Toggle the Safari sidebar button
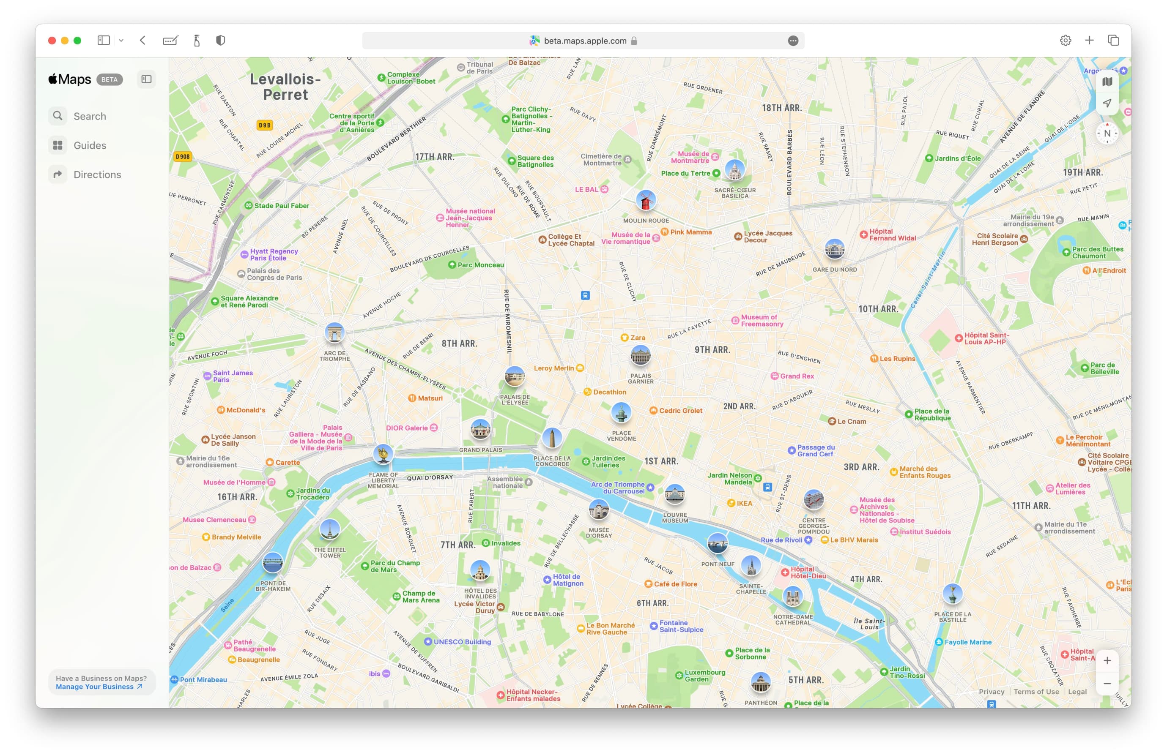Screen dimensions: 1167x755 click(x=104, y=41)
